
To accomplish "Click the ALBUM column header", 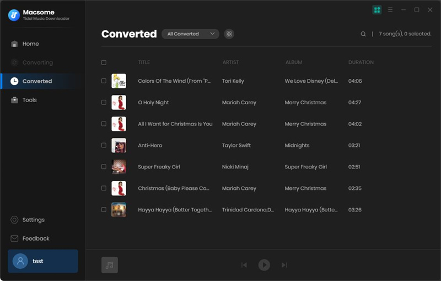I will pos(294,62).
